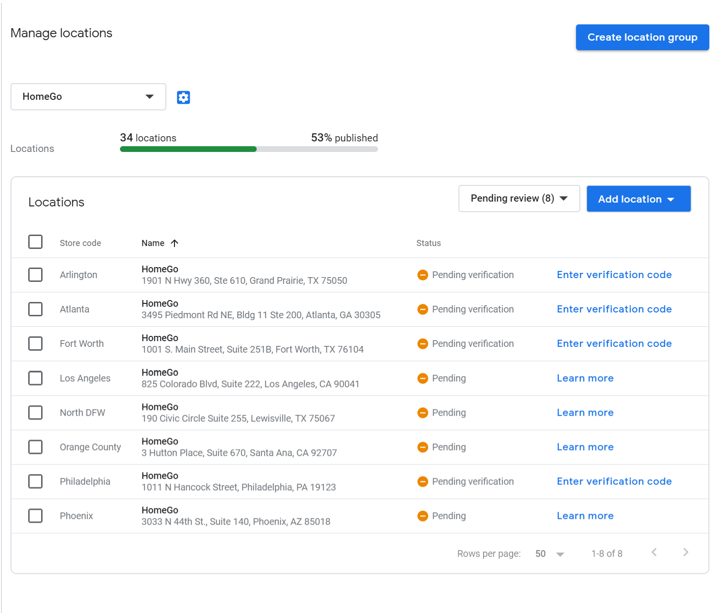The width and height of the screenshot is (718, 613).
Task: Open Learn more for North DFW
Action: (585, 413)
